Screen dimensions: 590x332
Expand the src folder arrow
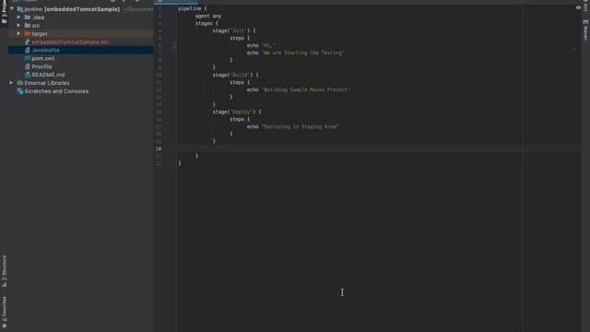coord(18,25)
